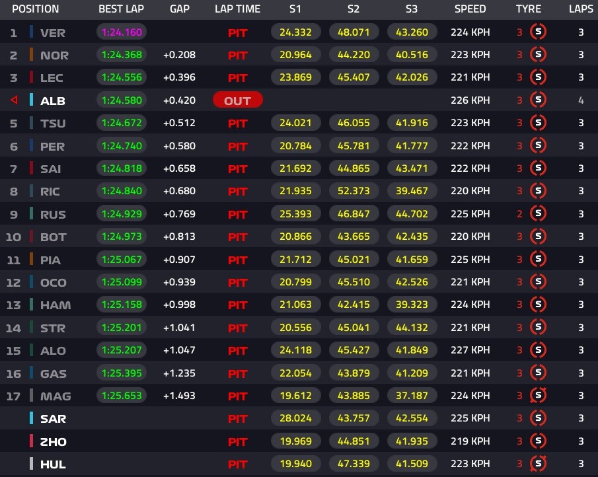Click the PIT status for LEC

coord(238,78)
